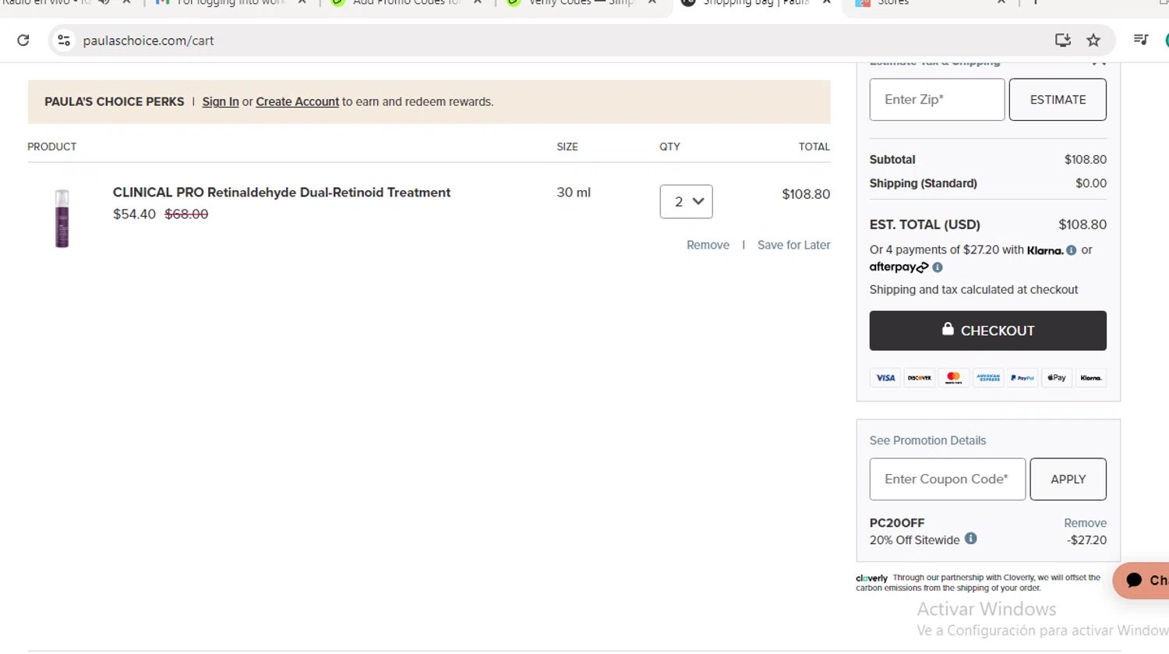Click the Visa payment icon
Image resolution: width=1169 pixels, height=654 pixels.
tap(885, 378)
